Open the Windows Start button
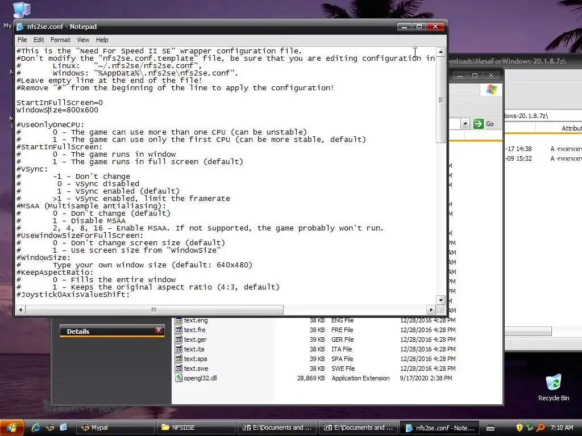The height and width of the screenshot is (436, 582). click(x=12, y=428)
